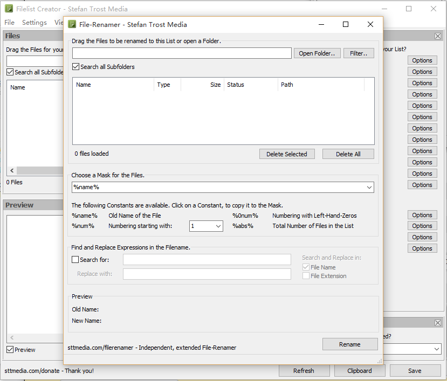Screen dimensions: 447x381
Task: Click the Open Folder.. button
Action: coord(317,53)
